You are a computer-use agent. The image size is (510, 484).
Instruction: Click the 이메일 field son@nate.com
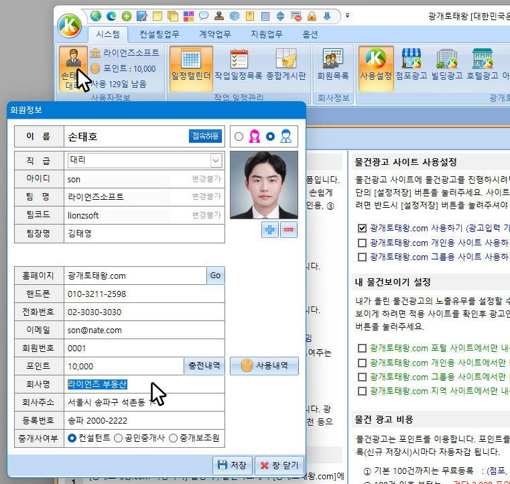pyautogui.click(x=144, y=330)
